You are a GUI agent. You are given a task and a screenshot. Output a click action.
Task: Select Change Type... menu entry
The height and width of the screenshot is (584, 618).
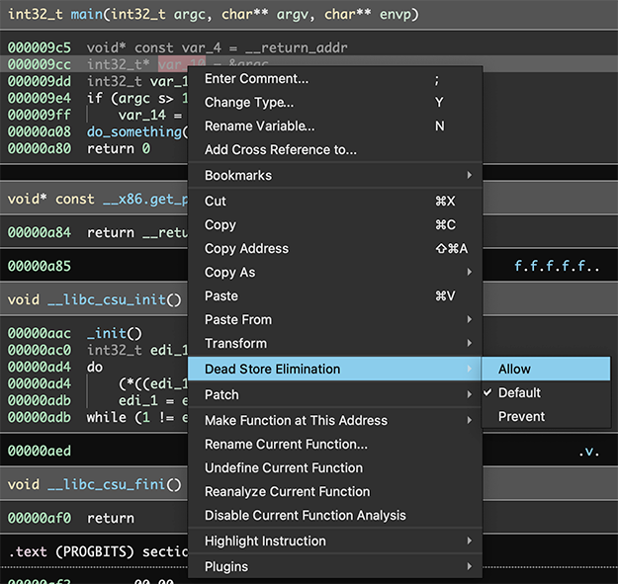tap(335, 103)
